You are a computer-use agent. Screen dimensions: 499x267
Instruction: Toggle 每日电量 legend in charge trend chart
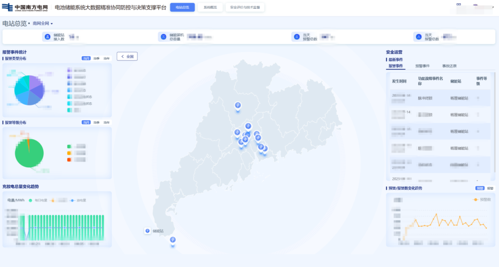point(30,201)
